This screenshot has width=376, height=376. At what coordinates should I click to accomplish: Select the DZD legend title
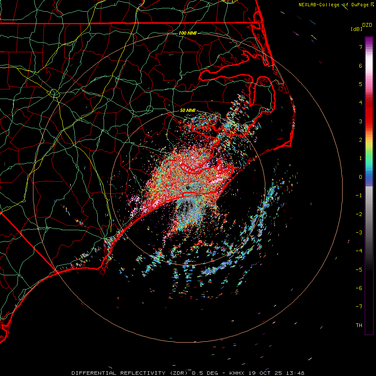coord(367,25)
